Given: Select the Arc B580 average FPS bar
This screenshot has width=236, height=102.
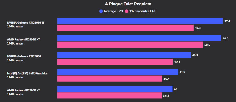Looking at the screenshot, I should (117, 72).
